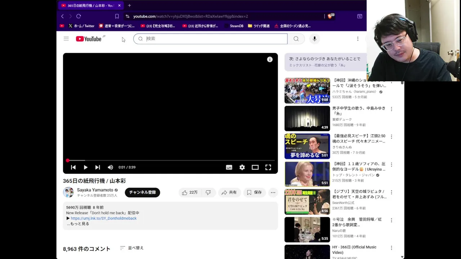The image size is (461, 259).
Task: Dislike the video
Action: (x=208, y=192)
